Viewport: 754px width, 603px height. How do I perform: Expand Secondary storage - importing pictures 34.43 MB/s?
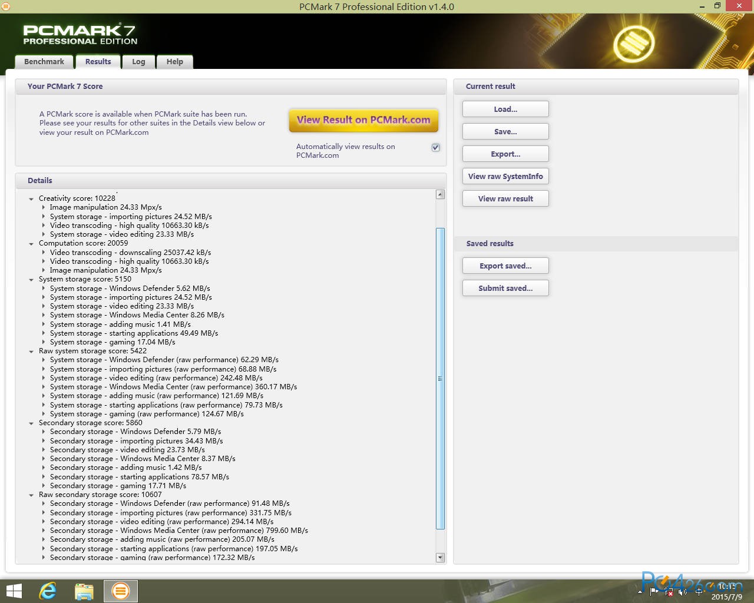pos(44,441)
